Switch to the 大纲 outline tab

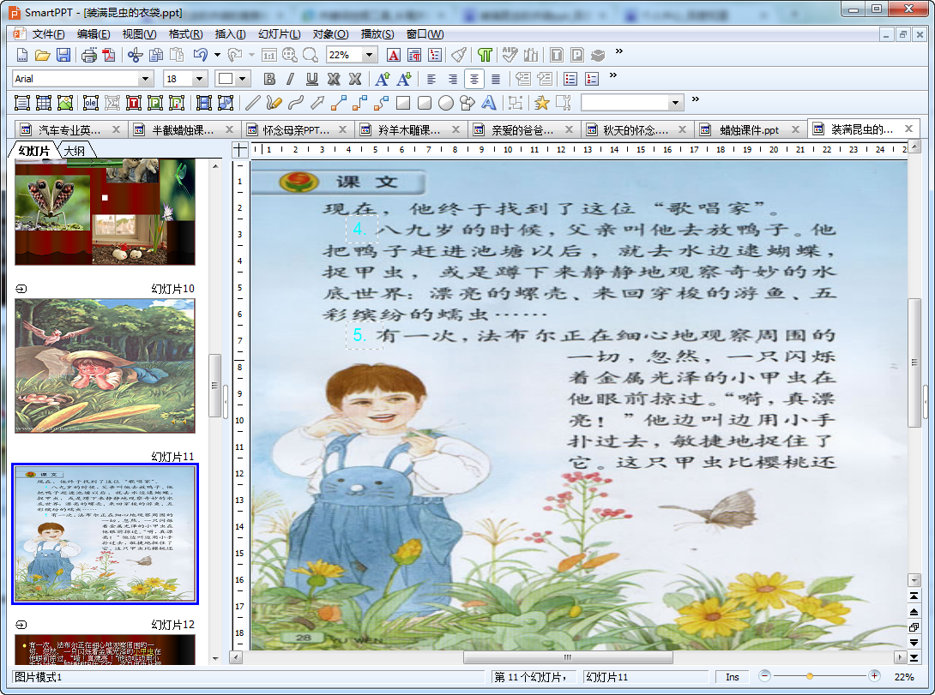(x=75, y=151)
